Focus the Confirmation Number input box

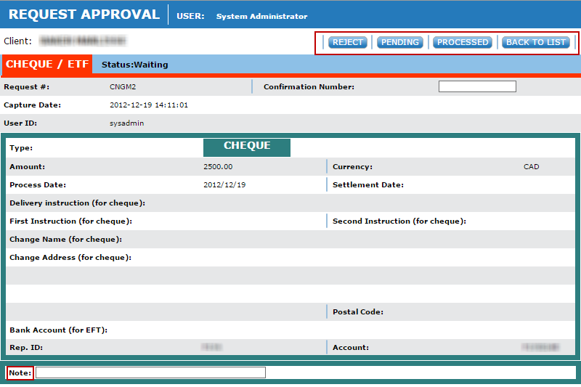click(477, 86)
